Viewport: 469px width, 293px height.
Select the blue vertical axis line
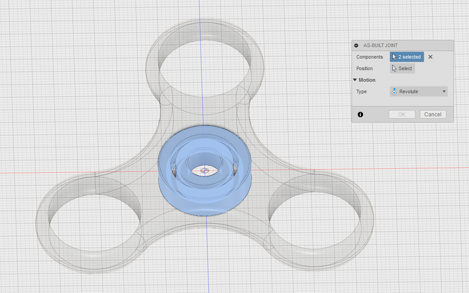[201, 60]
